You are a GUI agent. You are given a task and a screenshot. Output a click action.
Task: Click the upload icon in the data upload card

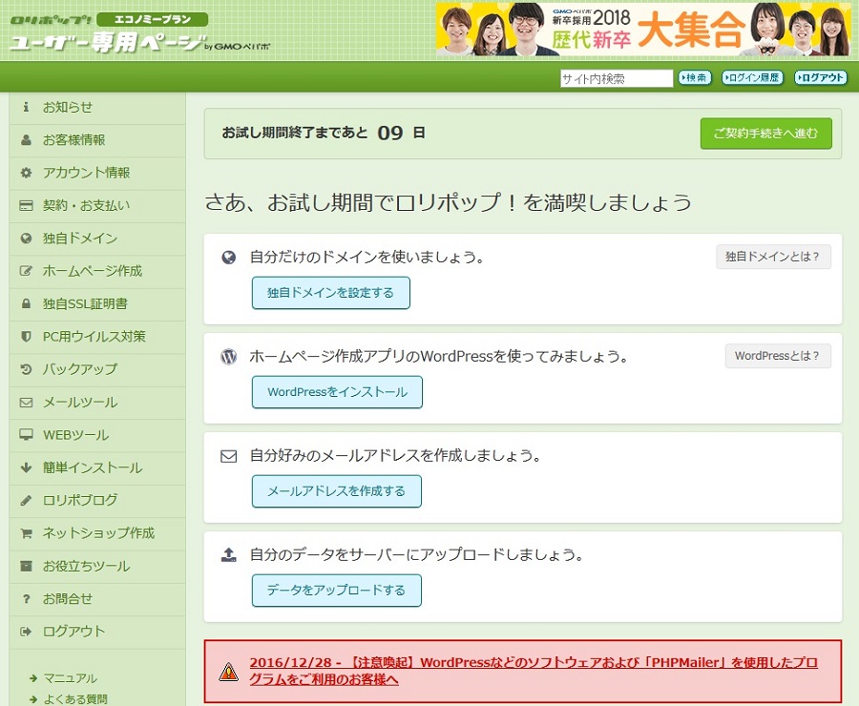pos(228,555)
